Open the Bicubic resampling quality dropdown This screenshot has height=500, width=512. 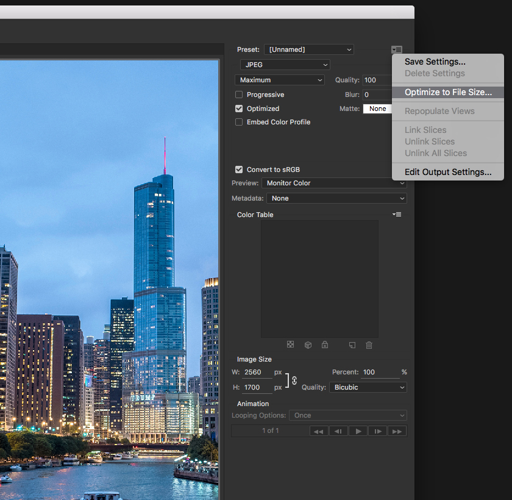[368, 387]
